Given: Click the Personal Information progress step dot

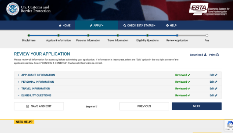Looking at the screenshot, I should 88,35.
